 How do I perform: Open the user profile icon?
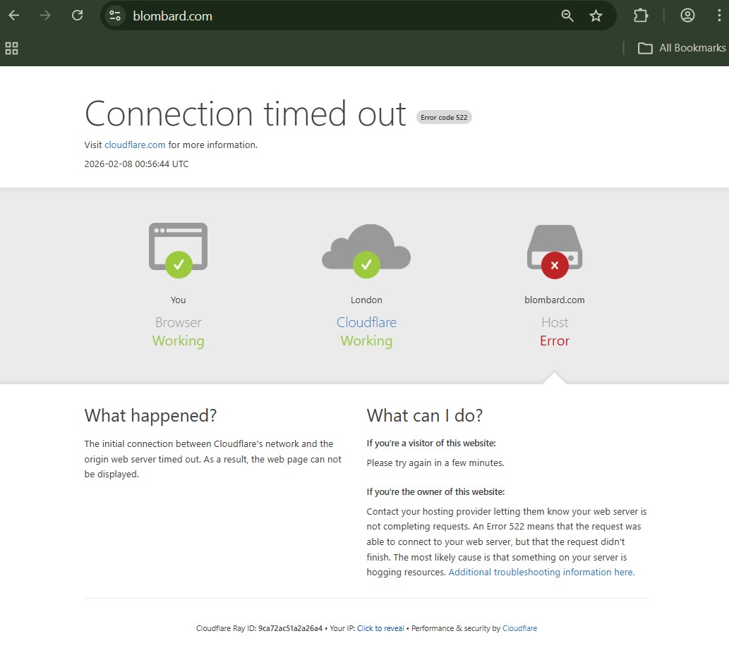tap(687, 16)
